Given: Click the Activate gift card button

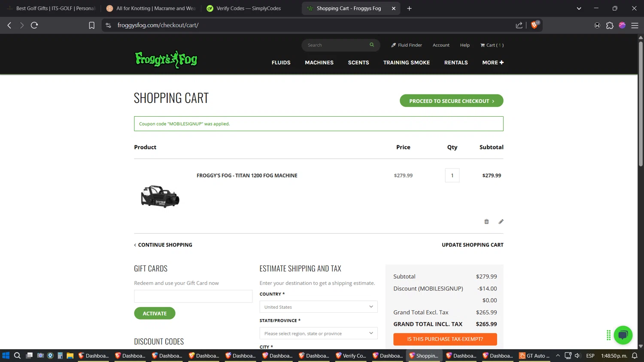Looking at the screenshot, I should (x=155, y=314).
